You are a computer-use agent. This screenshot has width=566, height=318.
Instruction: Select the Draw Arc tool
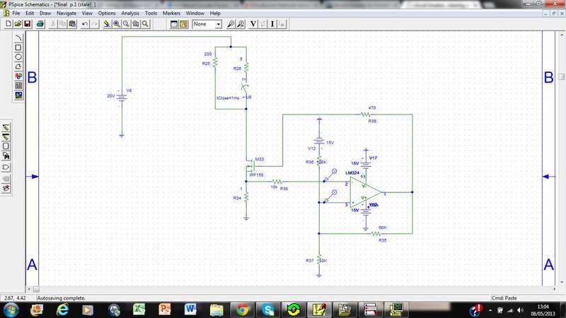(x=18, y=38)
